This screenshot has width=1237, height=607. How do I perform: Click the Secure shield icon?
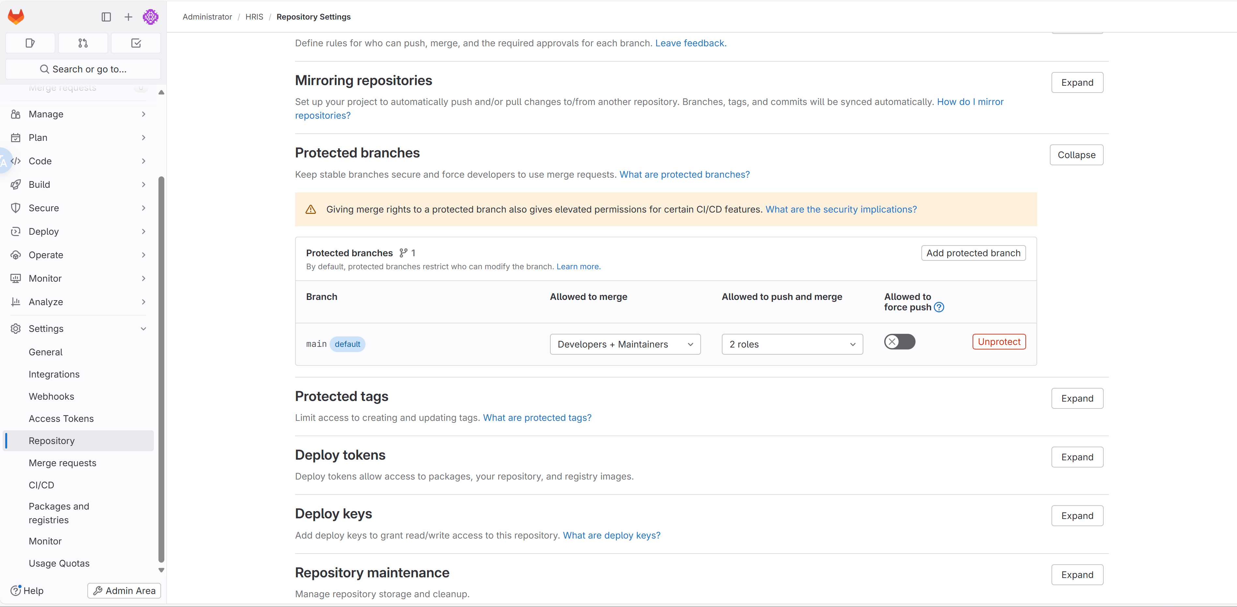pyautogui.click(x=15, y=208)
